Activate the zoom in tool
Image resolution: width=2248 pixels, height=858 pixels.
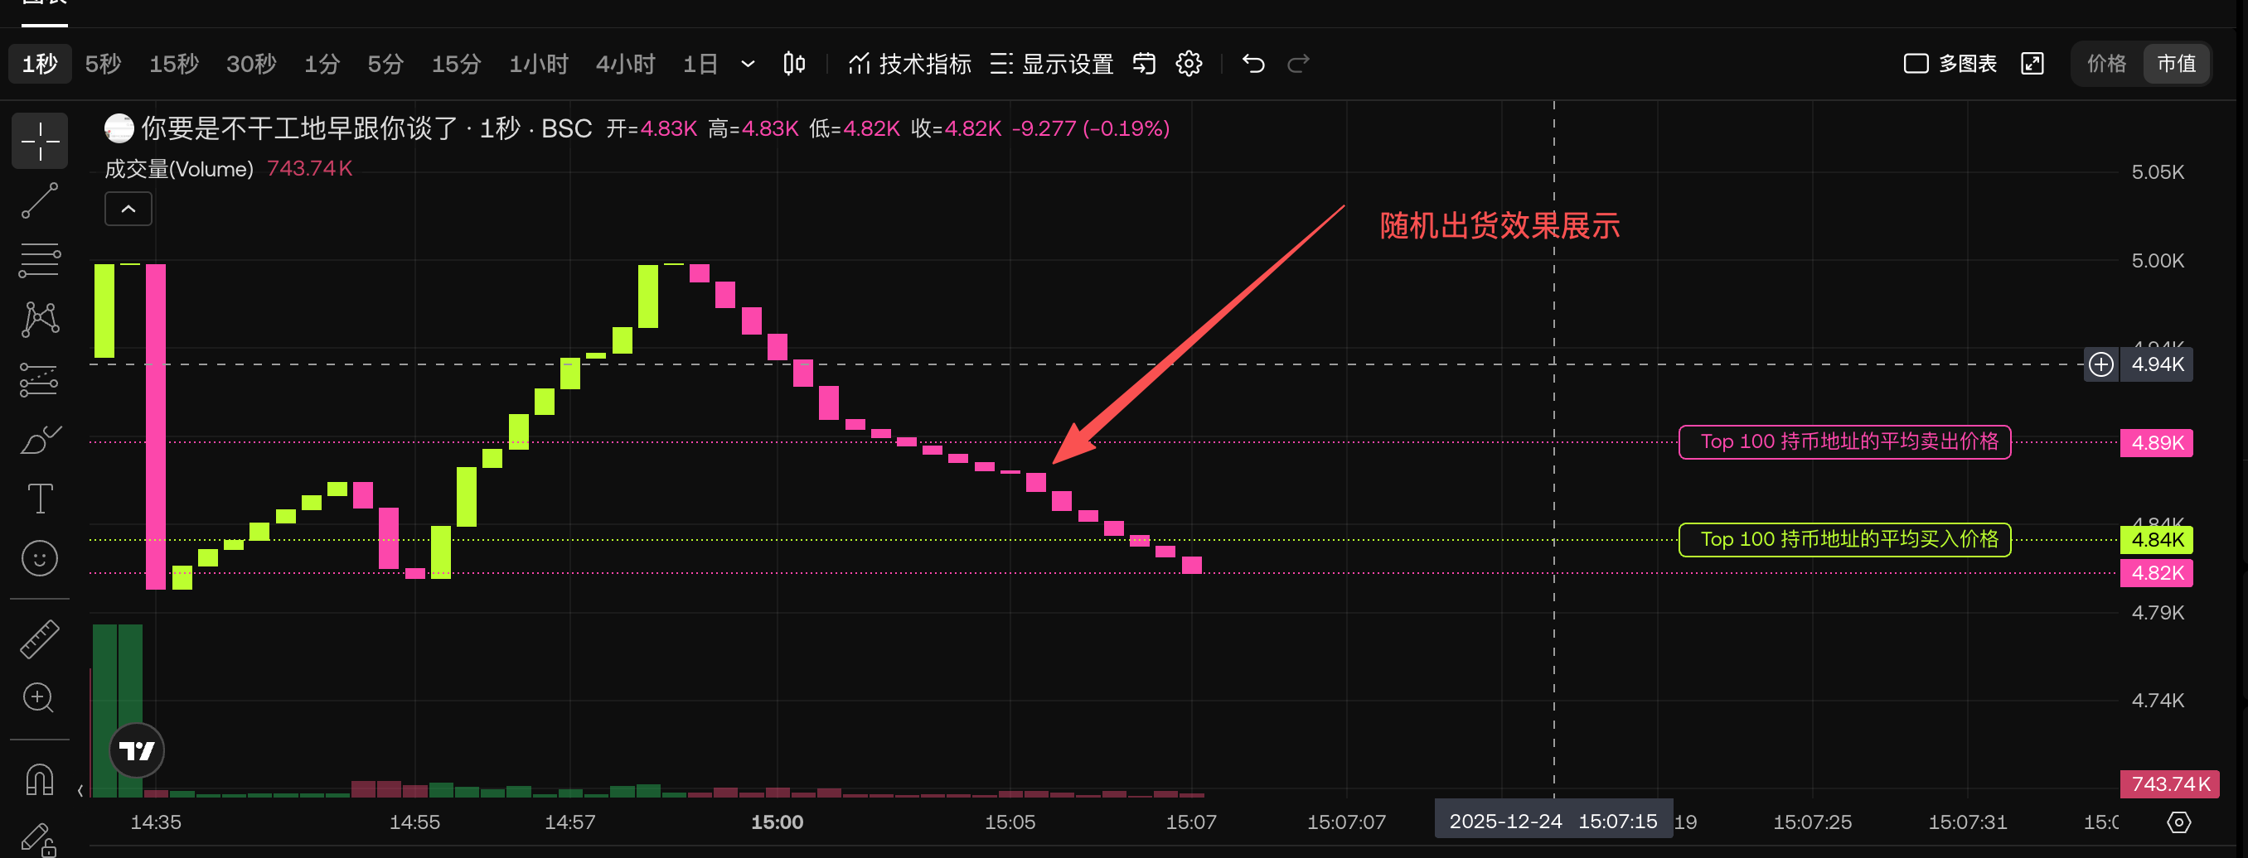39,697
